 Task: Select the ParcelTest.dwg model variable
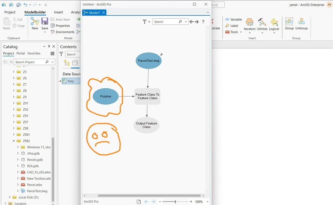pyautogui.click(x=148, y=61)
